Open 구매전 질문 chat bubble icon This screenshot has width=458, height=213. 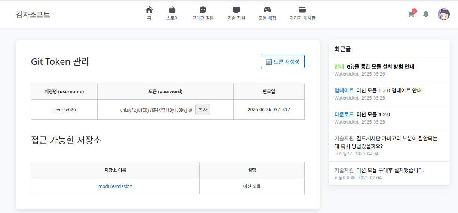tap(203, 10)
